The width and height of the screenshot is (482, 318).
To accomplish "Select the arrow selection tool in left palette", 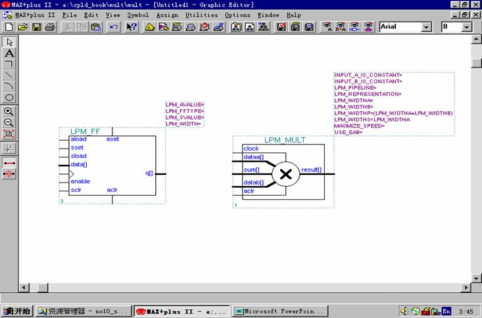I will [9, 41].
